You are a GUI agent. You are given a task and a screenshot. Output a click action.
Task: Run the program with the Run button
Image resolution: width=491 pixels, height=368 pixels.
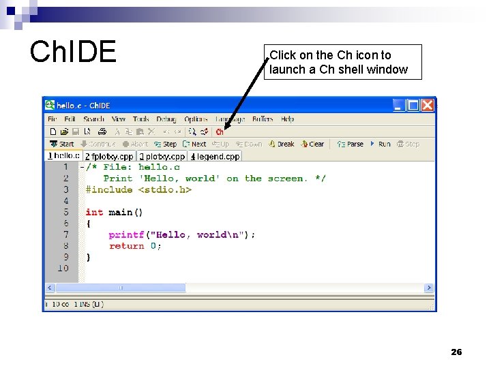(x=380, y=144)
